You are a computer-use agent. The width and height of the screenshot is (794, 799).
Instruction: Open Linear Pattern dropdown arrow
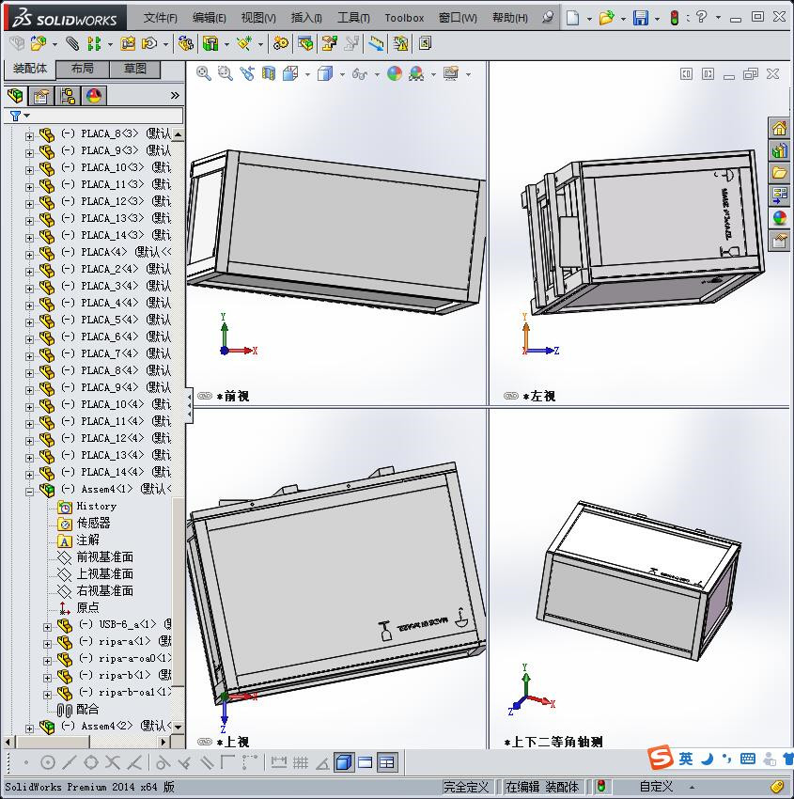[x=110, y=45]
